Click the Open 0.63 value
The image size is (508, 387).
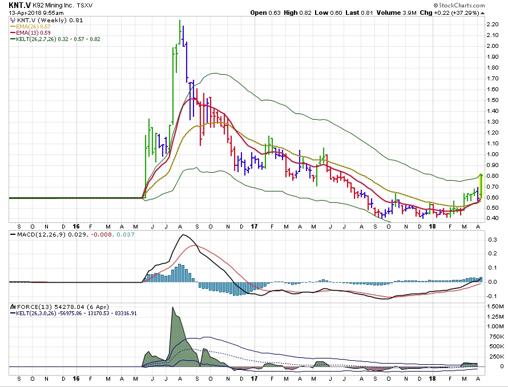[265, 13]
